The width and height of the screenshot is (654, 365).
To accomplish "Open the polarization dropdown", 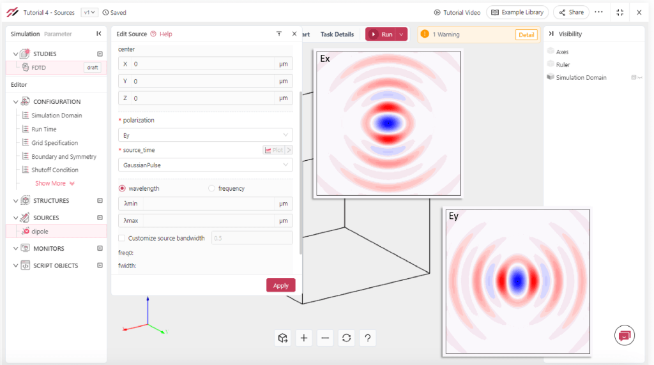I will [205, 135].
